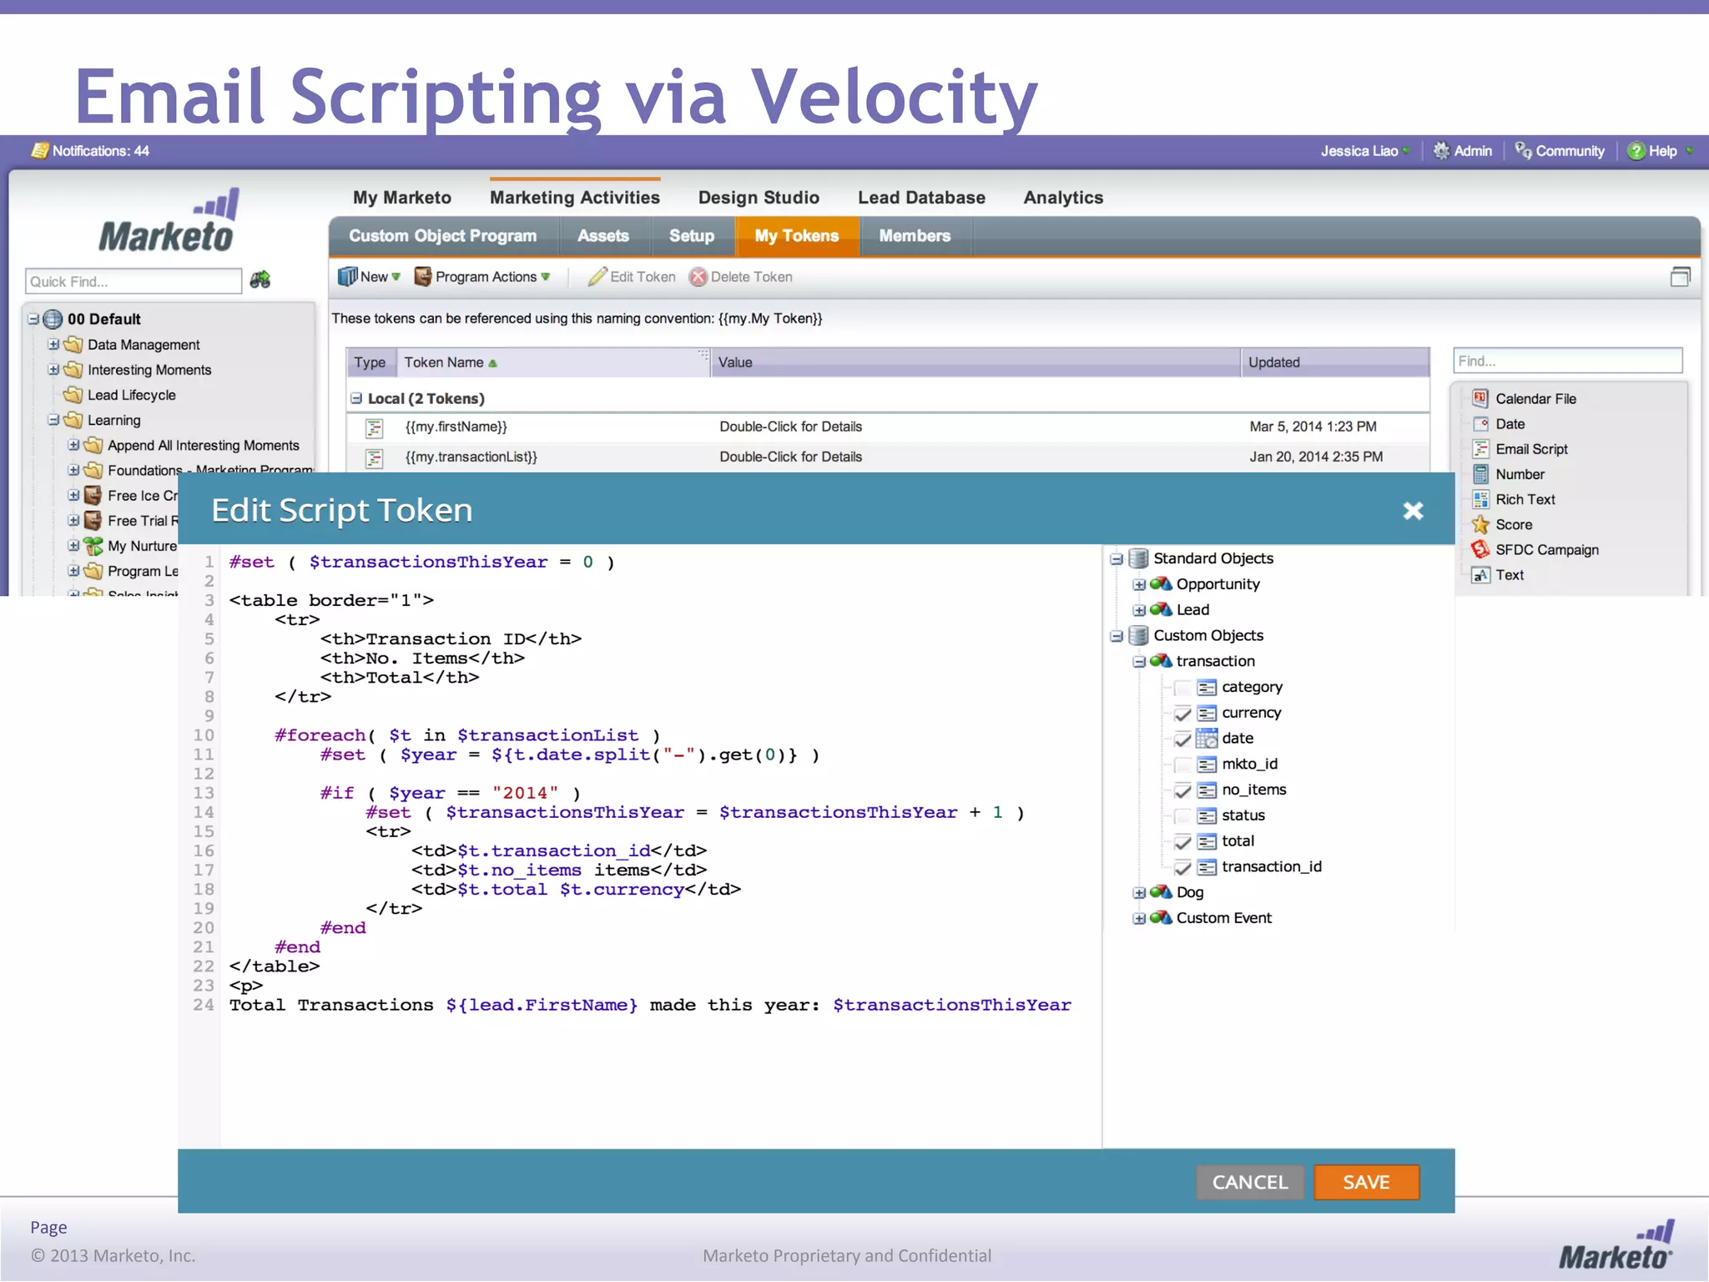
Task: Select the Lead Lifecycle folder
Action: click(x=132, y=395)
